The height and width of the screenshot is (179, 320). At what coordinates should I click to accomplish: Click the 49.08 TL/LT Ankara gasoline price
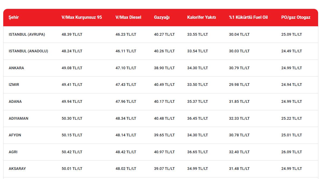[72, 68]
